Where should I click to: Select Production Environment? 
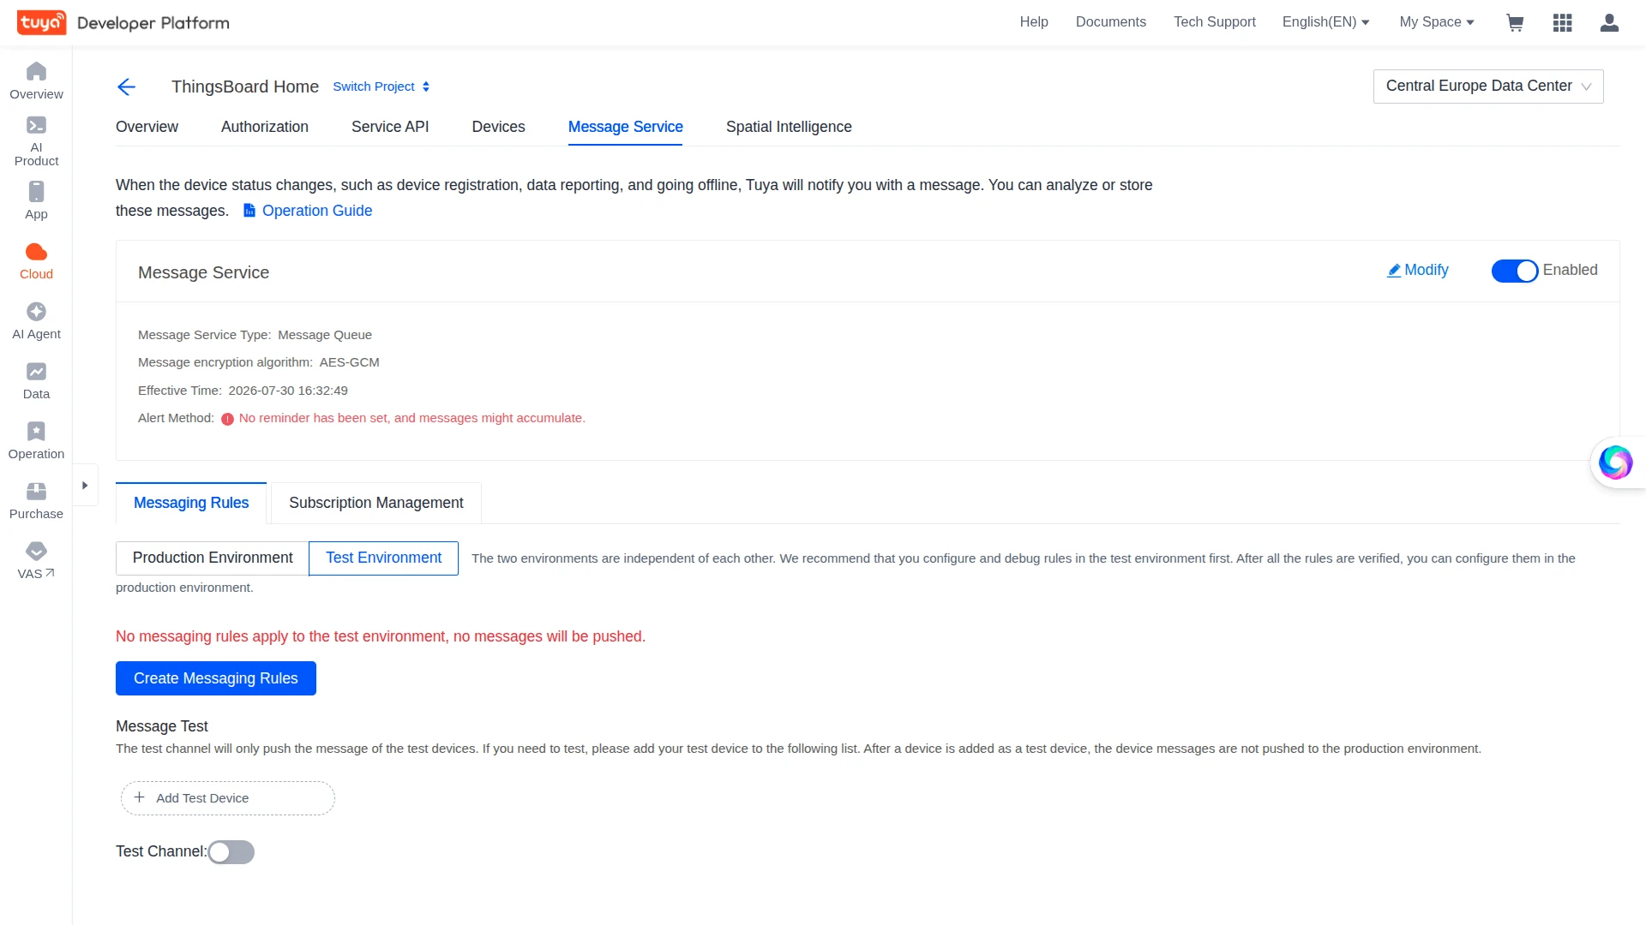213,558
